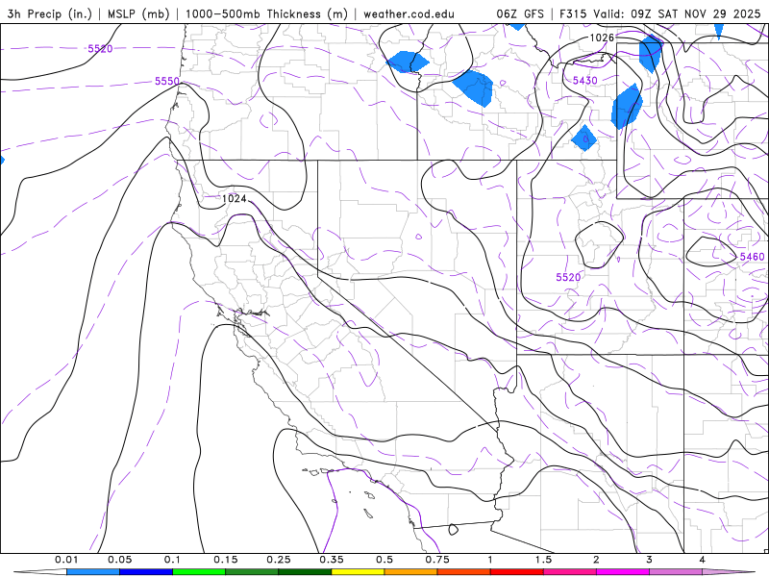Image resolution: width=769 pixels, height=577 pixels.
Task: Click the 0.01 legend value
Action: point(66,560)
